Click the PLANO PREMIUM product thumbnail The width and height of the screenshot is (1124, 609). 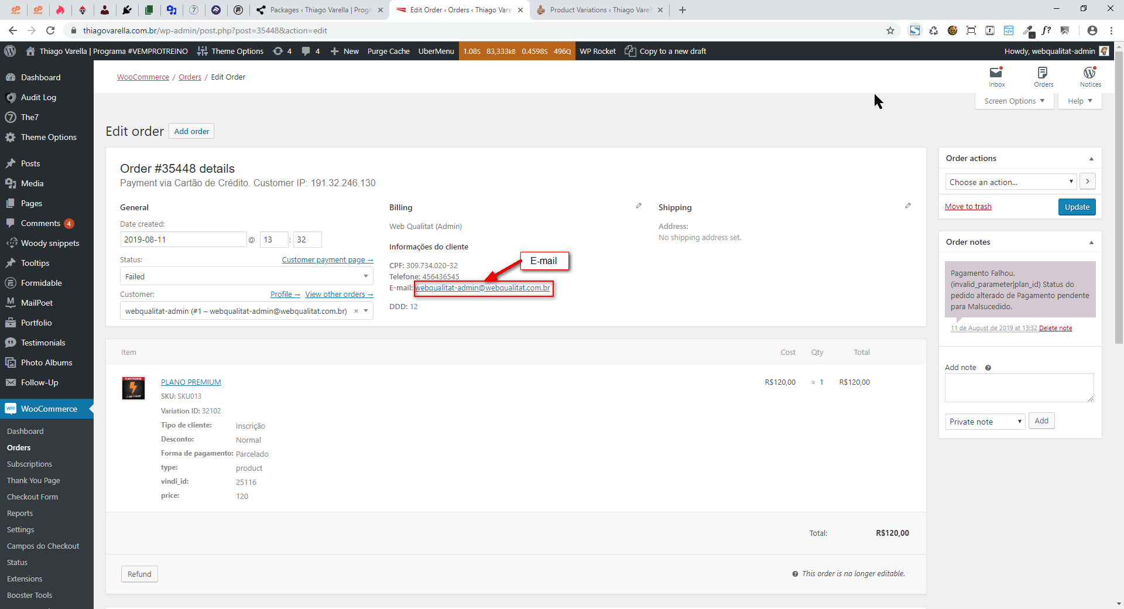(133, 388)
